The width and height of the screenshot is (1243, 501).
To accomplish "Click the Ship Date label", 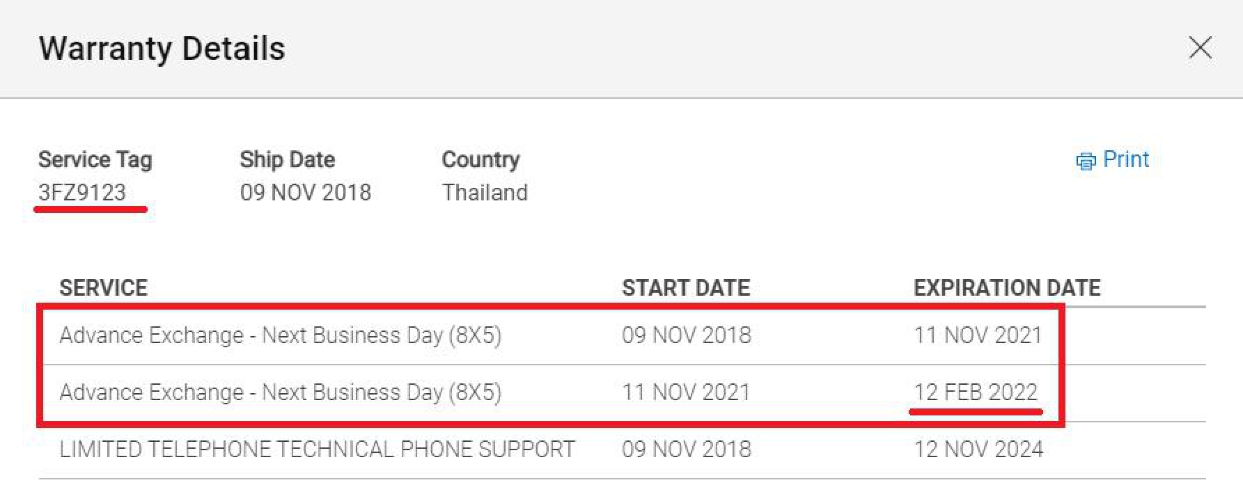I will click(x=287, y=159).
